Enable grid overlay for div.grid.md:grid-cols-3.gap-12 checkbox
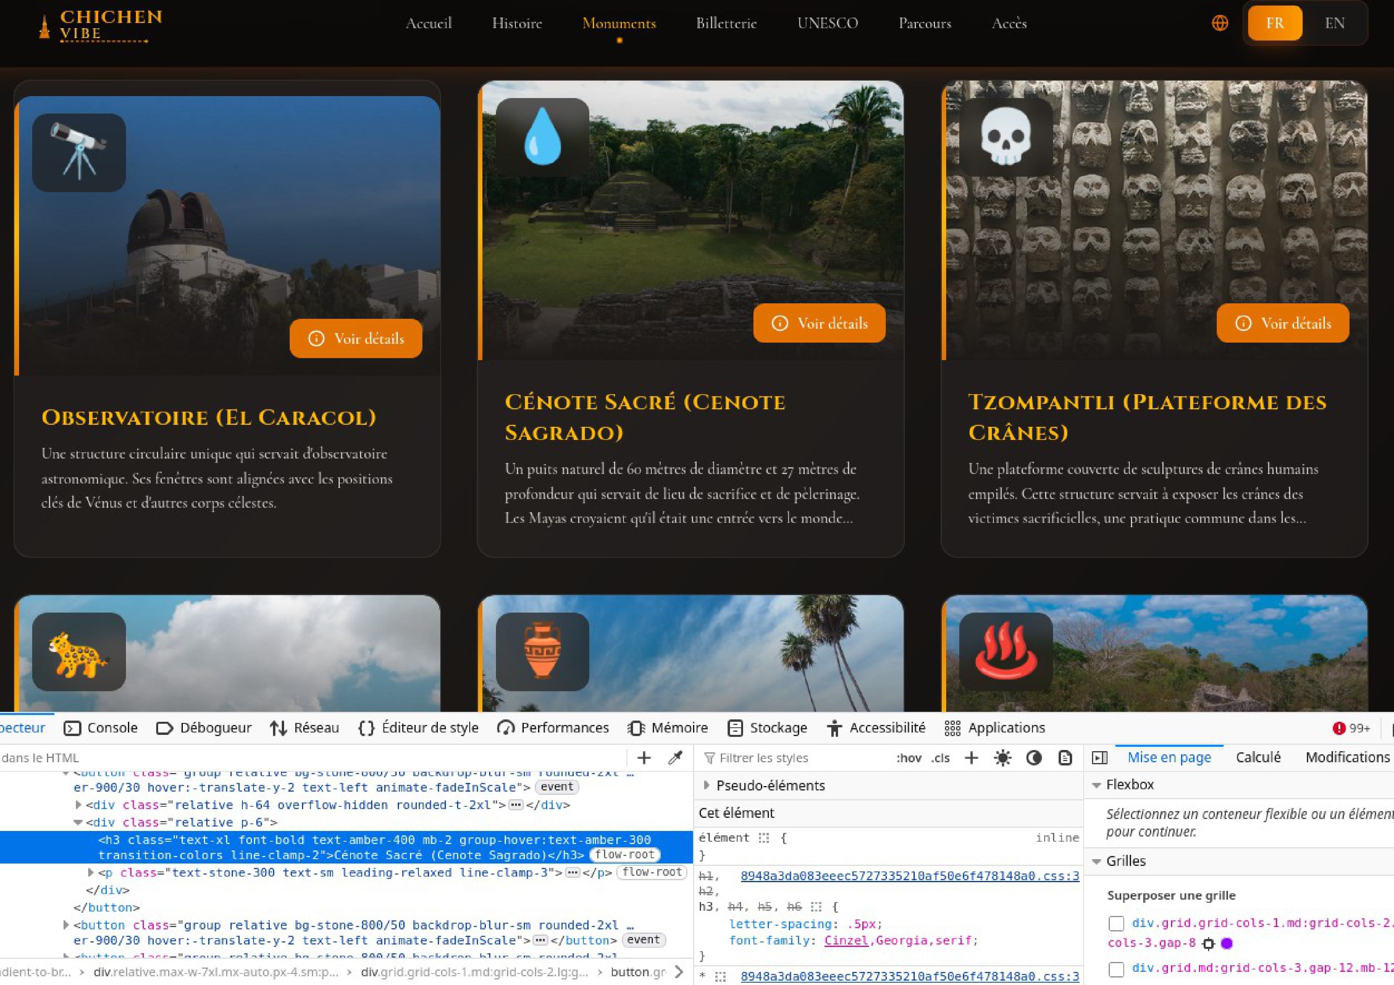 click(1116, 969)
